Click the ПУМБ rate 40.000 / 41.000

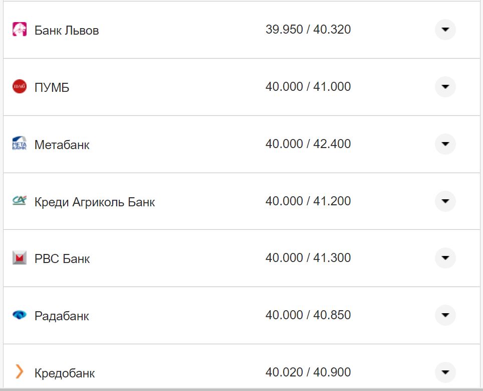tap(308, 87)
